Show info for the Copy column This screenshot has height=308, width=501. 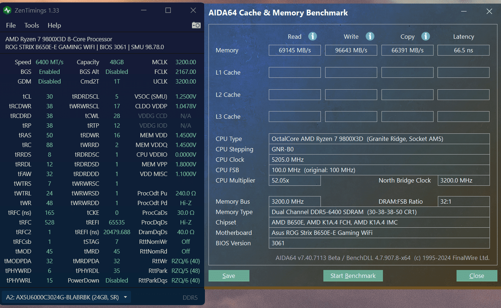(426, 36)
